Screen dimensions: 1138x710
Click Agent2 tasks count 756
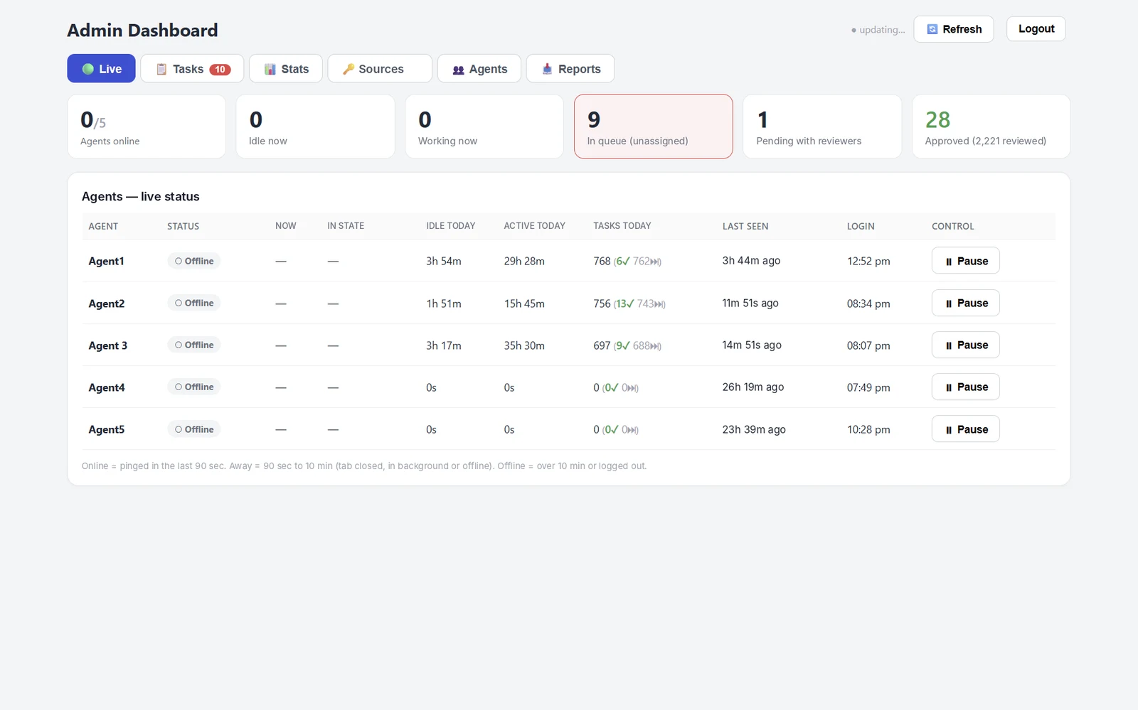point(602,303)
